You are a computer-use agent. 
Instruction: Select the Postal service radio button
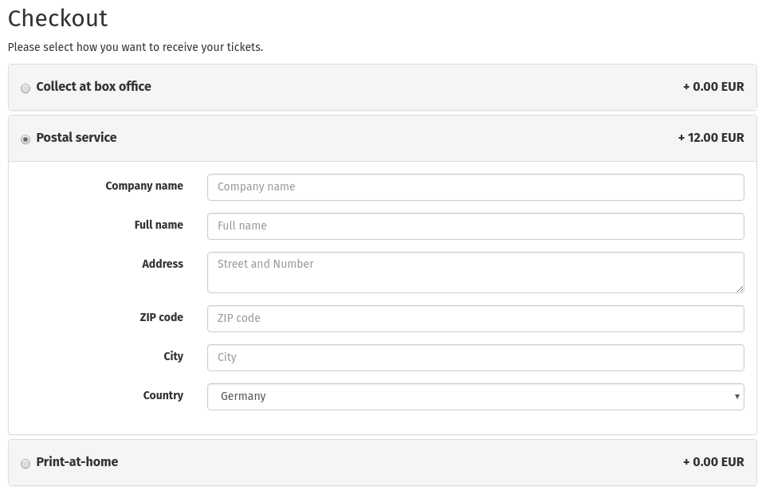point(26,139)
